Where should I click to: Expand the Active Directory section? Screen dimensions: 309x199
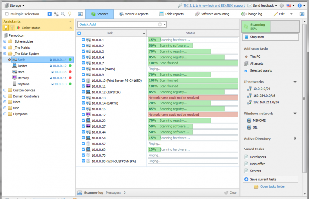coord(295,138)
